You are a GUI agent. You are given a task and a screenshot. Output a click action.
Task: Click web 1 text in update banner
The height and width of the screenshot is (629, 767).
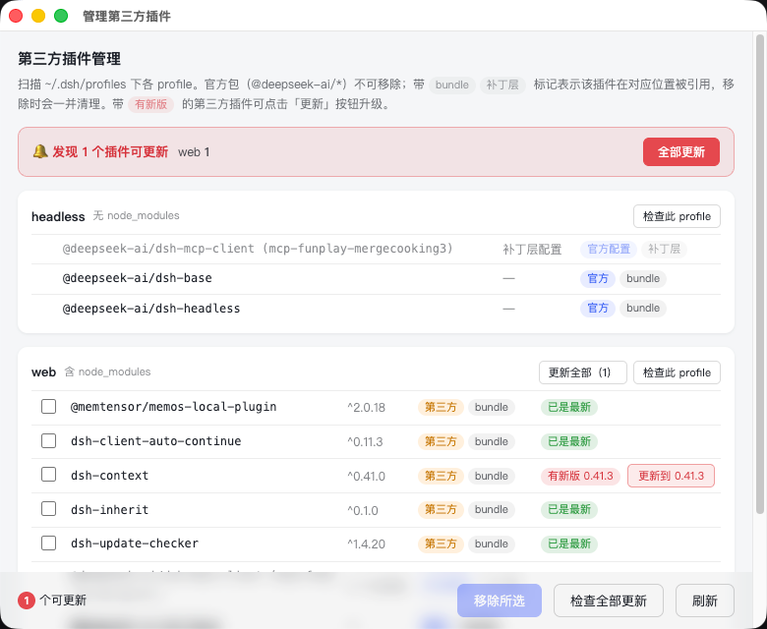[194, 152]
